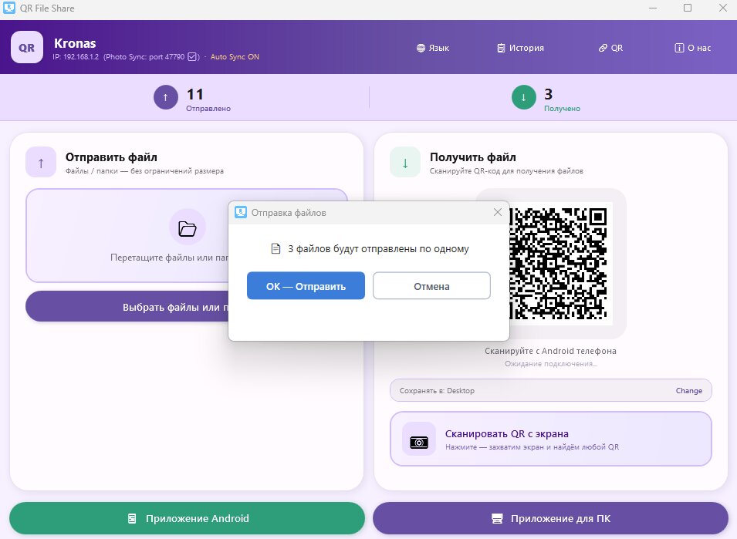Minimize the QR File Share window

[x=653, y=8]
